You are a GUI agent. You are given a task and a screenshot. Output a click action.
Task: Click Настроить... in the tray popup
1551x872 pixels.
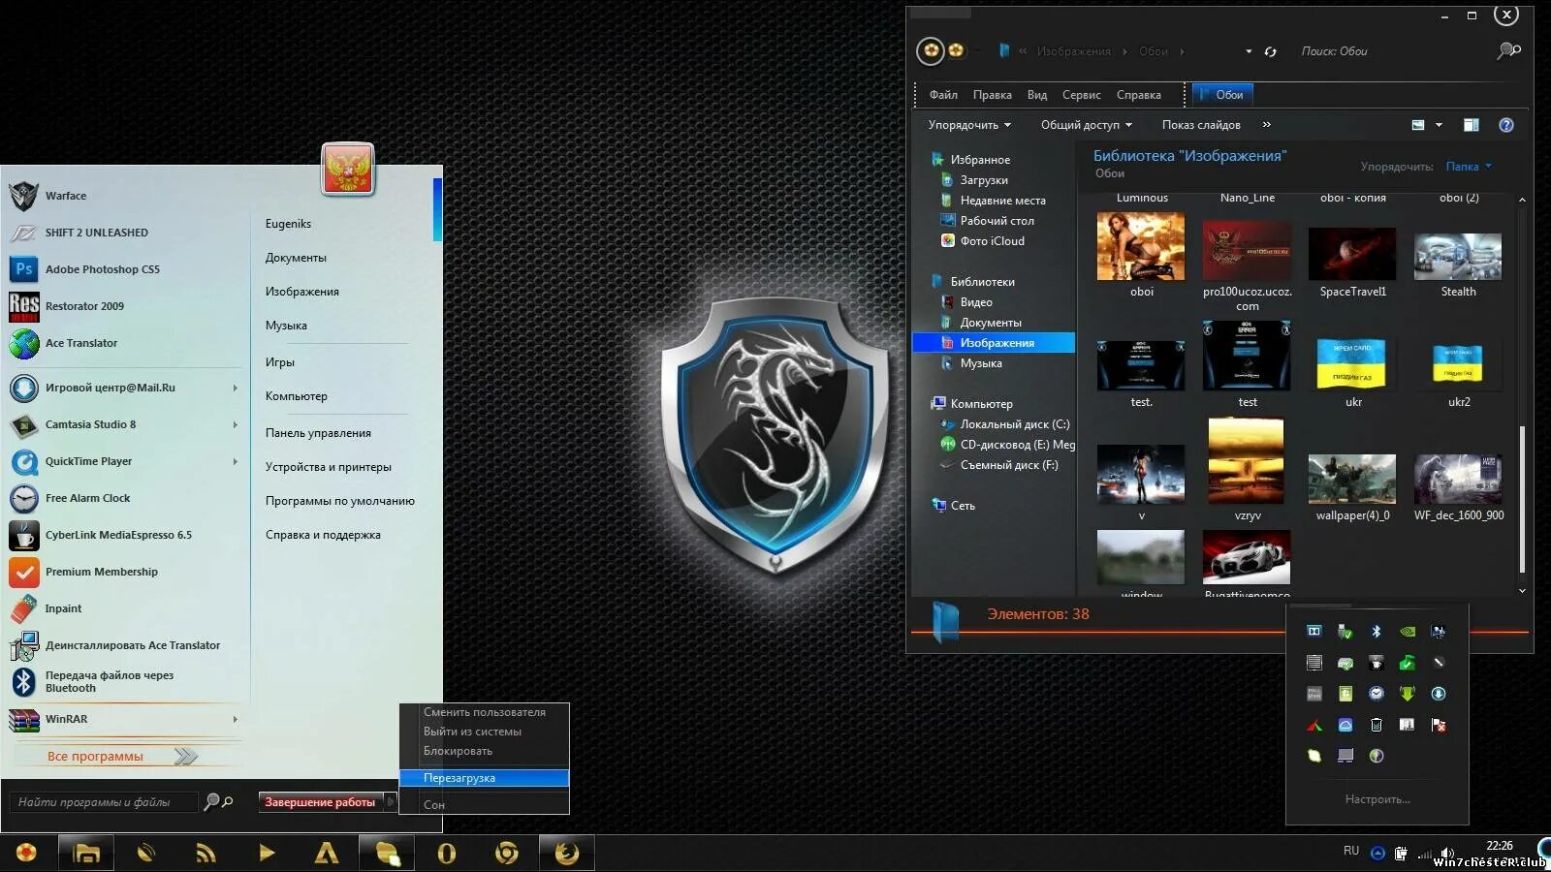pyautogui.click(x=1377, y=798)
